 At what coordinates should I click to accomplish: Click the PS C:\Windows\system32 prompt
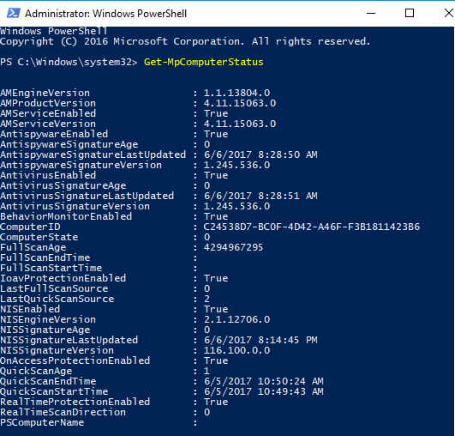pyautogui.click(x=69, y=62)
